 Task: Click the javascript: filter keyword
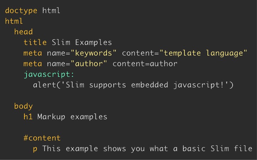(x=49, y=75)
